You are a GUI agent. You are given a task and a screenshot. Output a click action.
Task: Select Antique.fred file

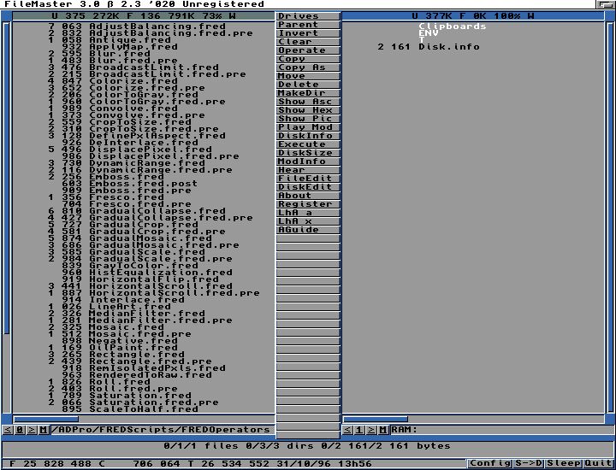130,40
